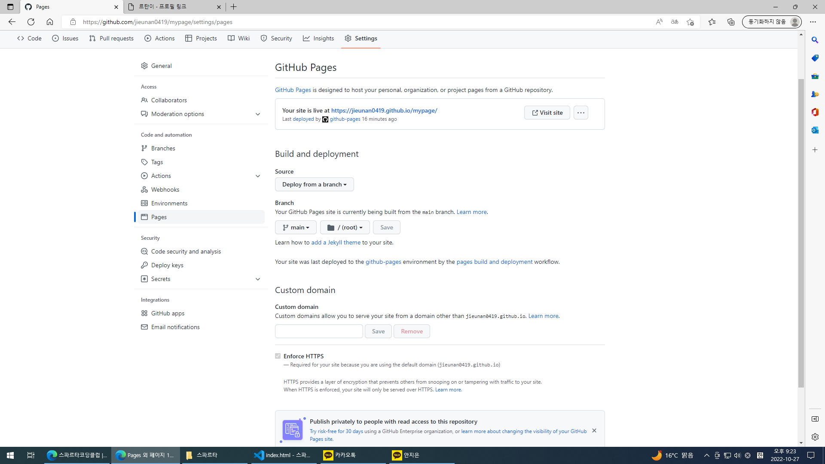The image size is (825, 464).
Task: Open Deploy keys settings
Action: [201, 265]
